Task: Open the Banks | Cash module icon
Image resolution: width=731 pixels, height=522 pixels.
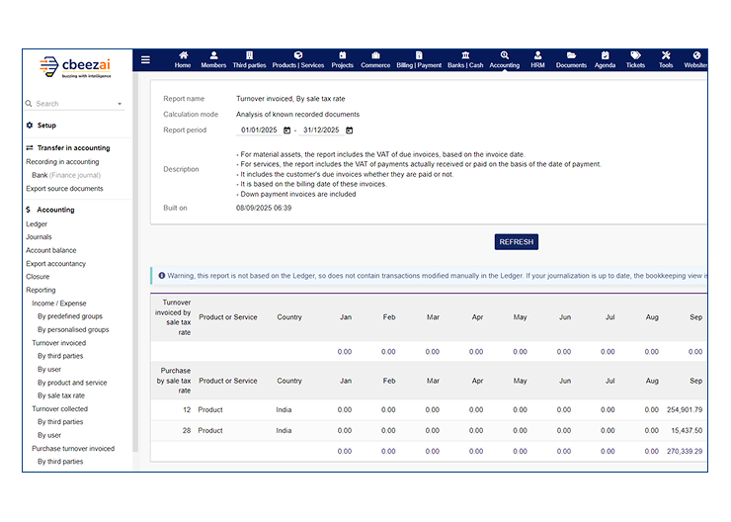Action: click(465, 60)
